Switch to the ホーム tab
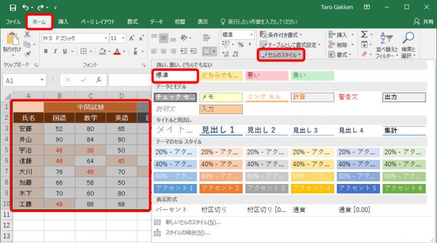Viewport: 437px width, 243px height. pos(39,22)
